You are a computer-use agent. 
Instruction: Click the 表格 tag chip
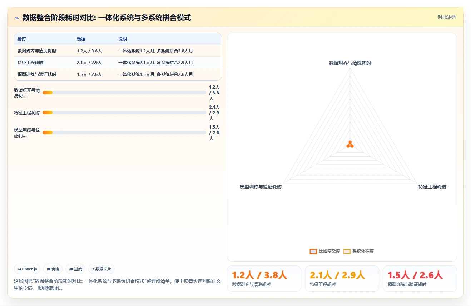tap(53, 269)
